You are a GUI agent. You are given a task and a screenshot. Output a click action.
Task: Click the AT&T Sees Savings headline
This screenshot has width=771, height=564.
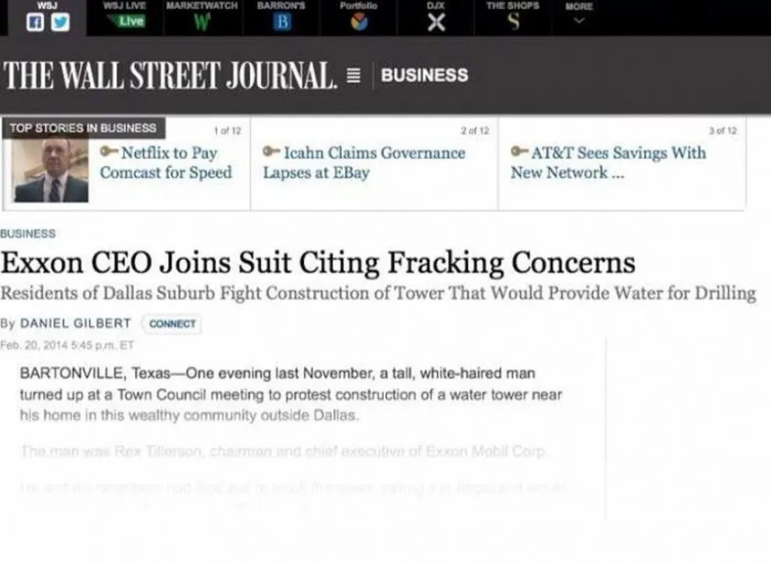pos(616,163)
